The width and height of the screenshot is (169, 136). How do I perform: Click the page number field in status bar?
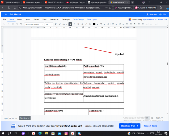tap(10, 118)
